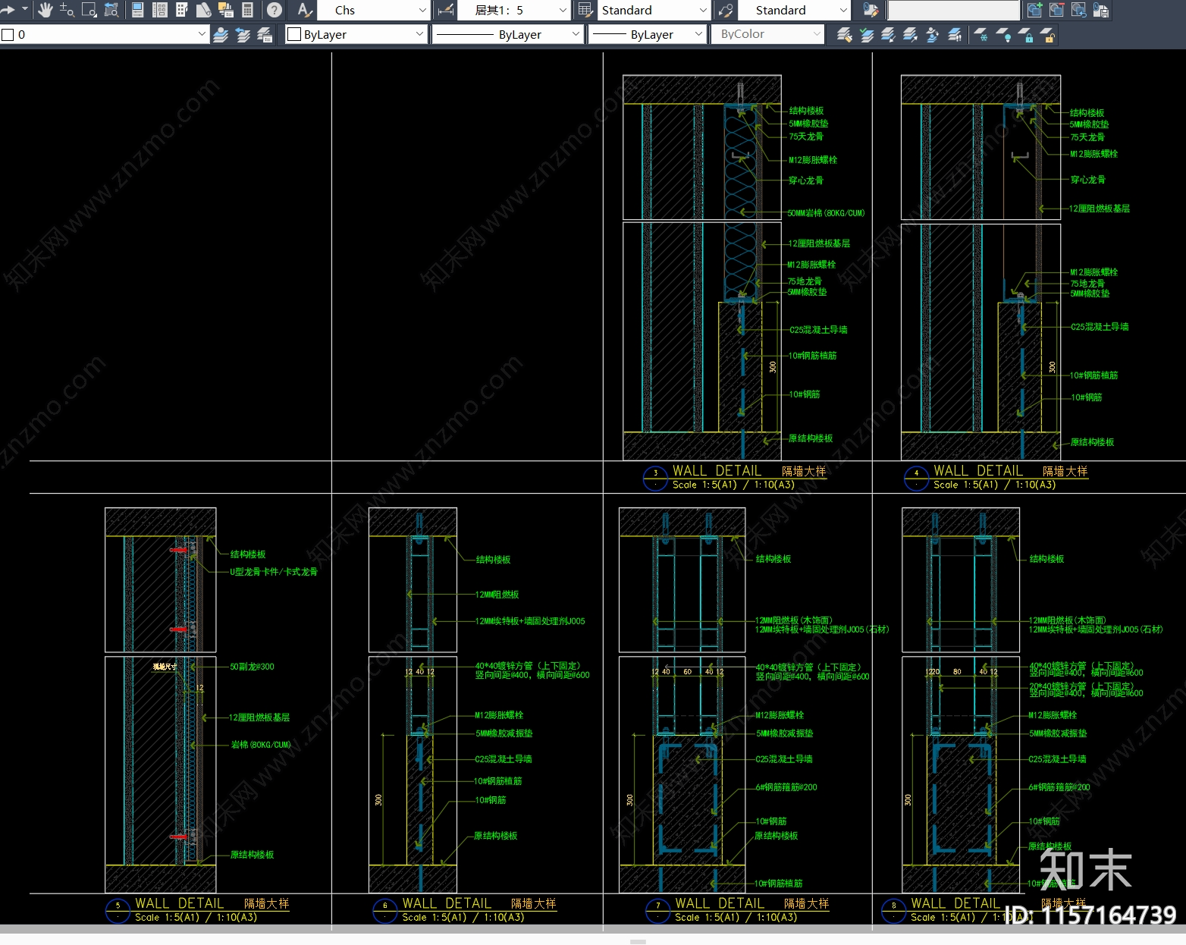
Task: Expand the ByLayer color control dropdown
Action: [x=419, y=34]
